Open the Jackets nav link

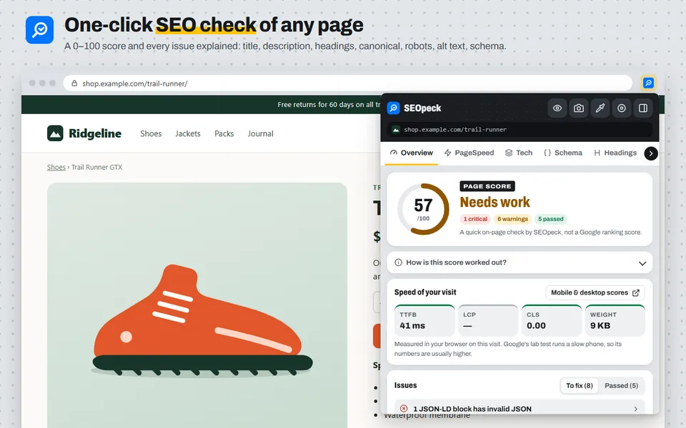[188, 133]
